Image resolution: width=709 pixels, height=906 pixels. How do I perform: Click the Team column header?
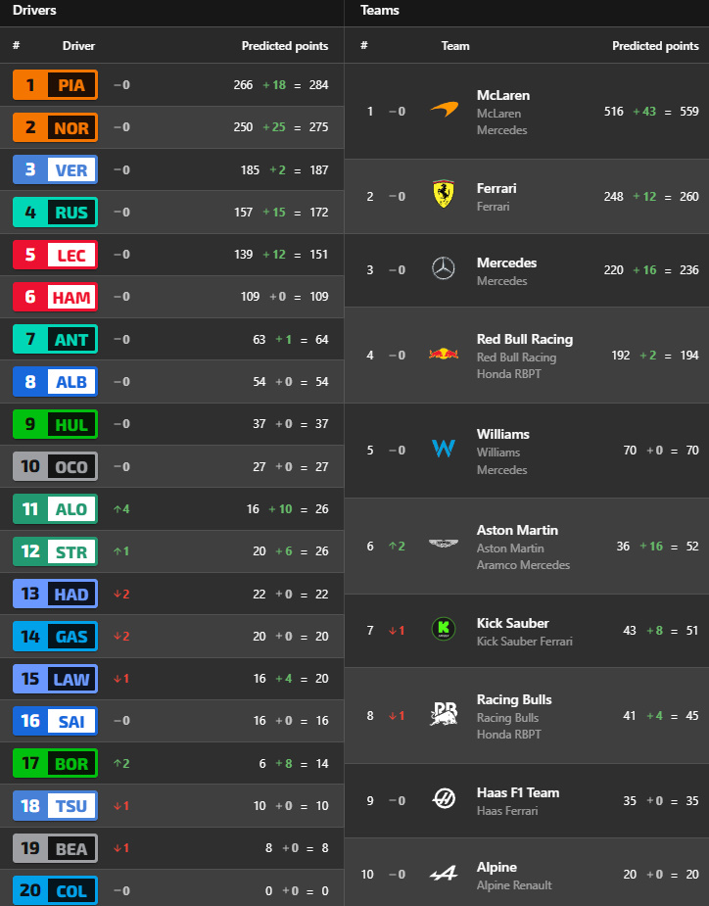[x=455, y=46]
